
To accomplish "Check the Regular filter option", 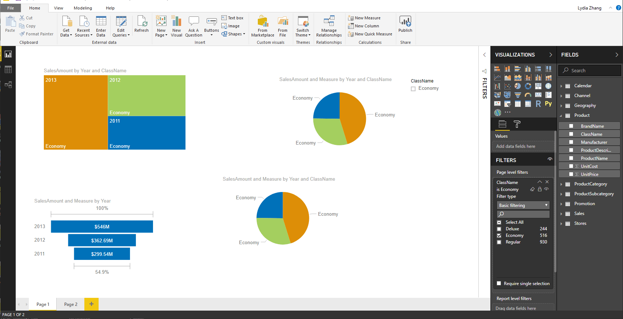I will click(x=499, y=242).
